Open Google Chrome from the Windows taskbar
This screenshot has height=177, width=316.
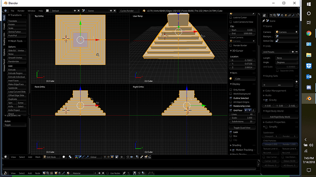(309, 33)
